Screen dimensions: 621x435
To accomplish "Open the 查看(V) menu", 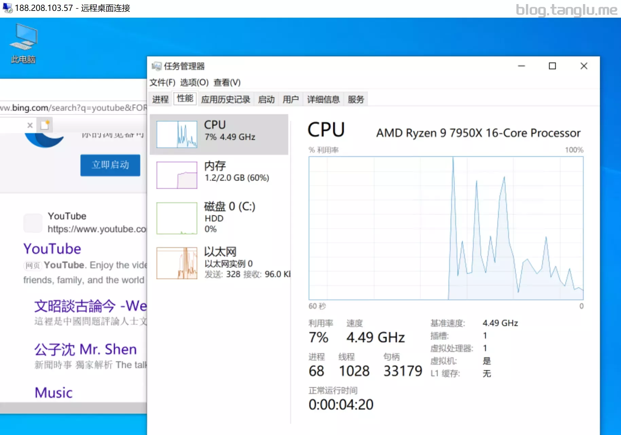I will tap(227, 83).
